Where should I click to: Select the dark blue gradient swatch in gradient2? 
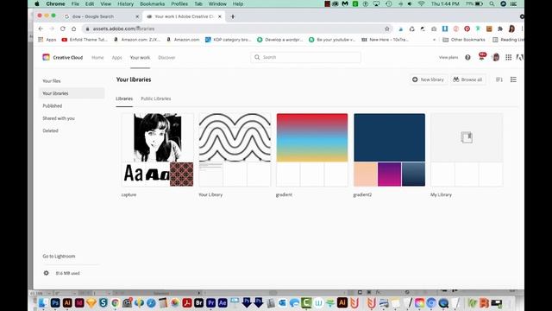click(x=413, y=175)
